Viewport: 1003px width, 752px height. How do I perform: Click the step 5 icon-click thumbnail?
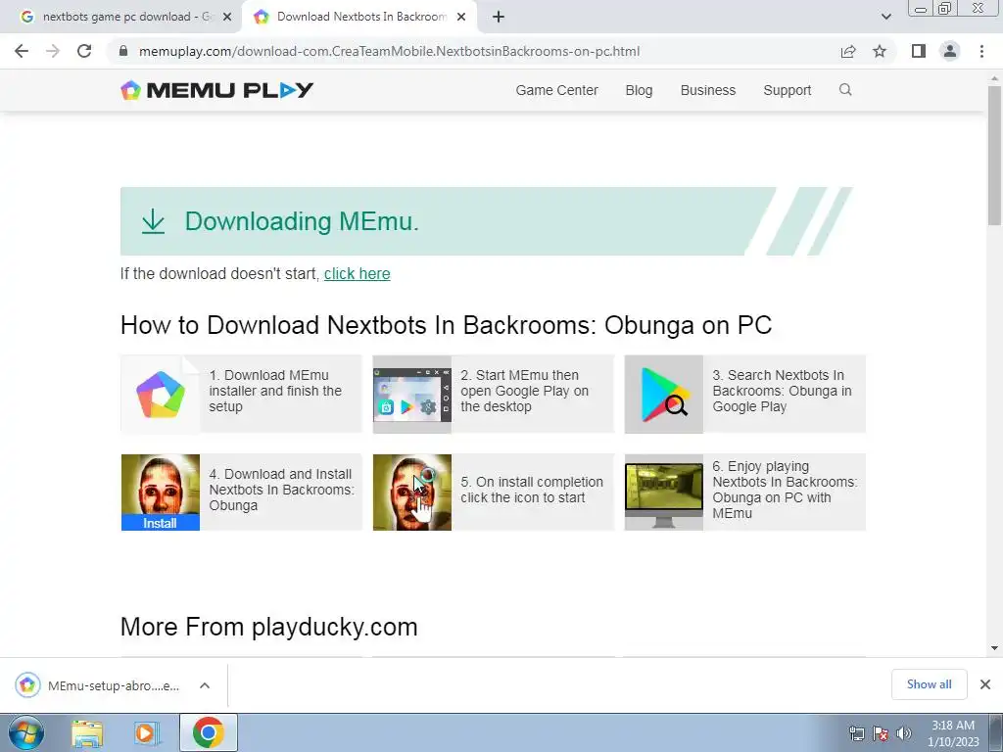point(412,493)
